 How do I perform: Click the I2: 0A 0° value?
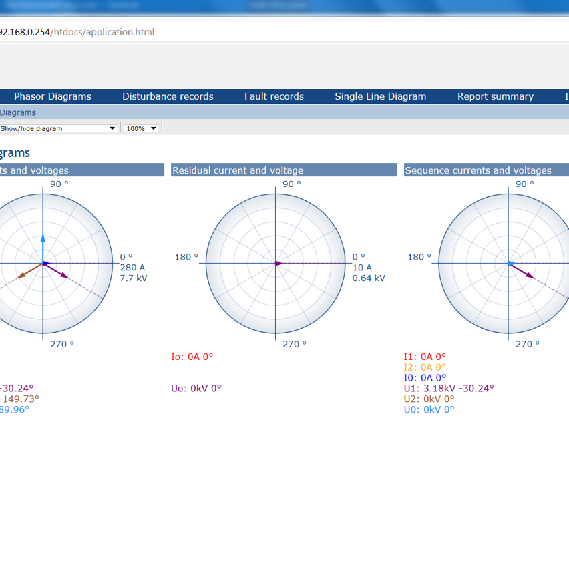coord(425,367)
